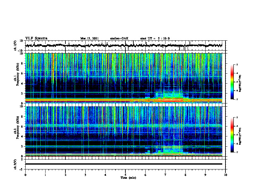The image size is (254, 196).
Task: Click the '8' kHz tick of ch.1 spectrogram
Action: pyautogui.click(x=22, y=63)
